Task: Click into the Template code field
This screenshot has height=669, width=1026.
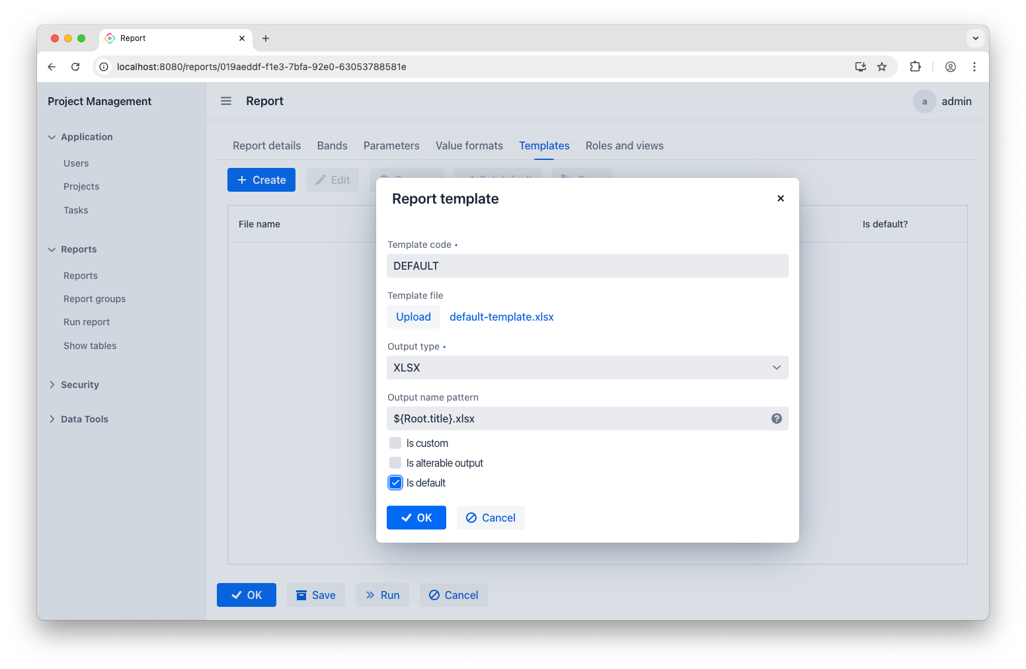Action: pos(587,266)
